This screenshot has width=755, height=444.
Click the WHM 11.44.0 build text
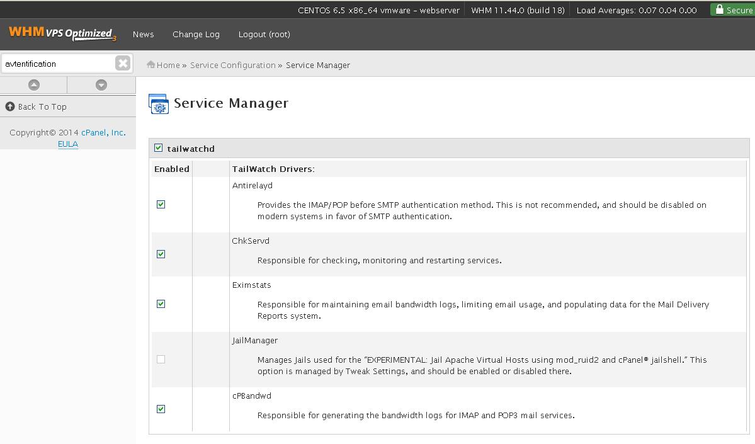click(518, 10)
